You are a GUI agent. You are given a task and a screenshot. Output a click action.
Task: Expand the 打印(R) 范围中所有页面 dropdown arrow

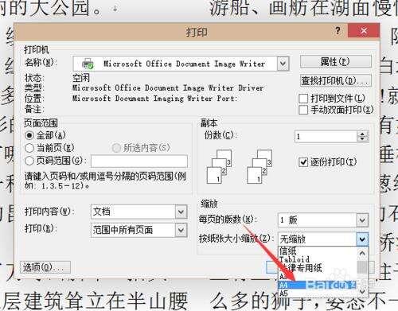coord(181,230)
